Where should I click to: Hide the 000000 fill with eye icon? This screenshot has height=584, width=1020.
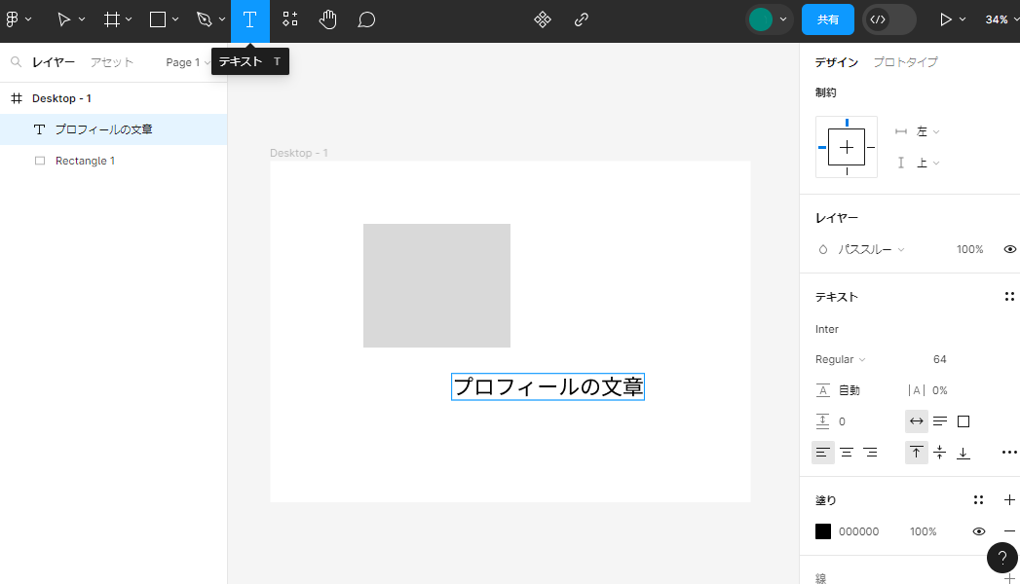click(x=978, y=531)
